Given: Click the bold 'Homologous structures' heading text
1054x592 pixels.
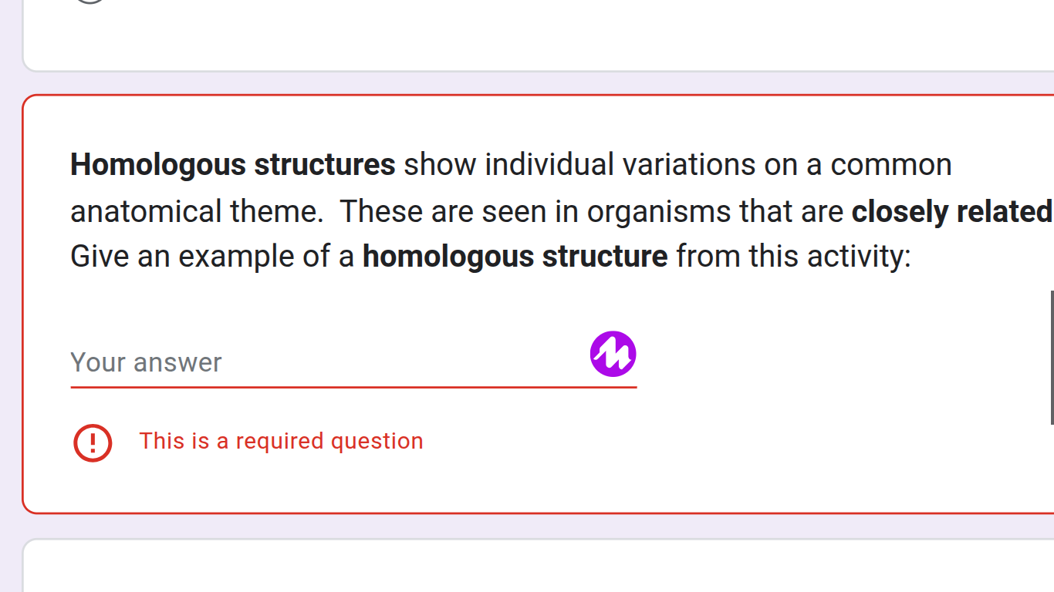Looking at the screenshot, I should click(x=231, y=164).
